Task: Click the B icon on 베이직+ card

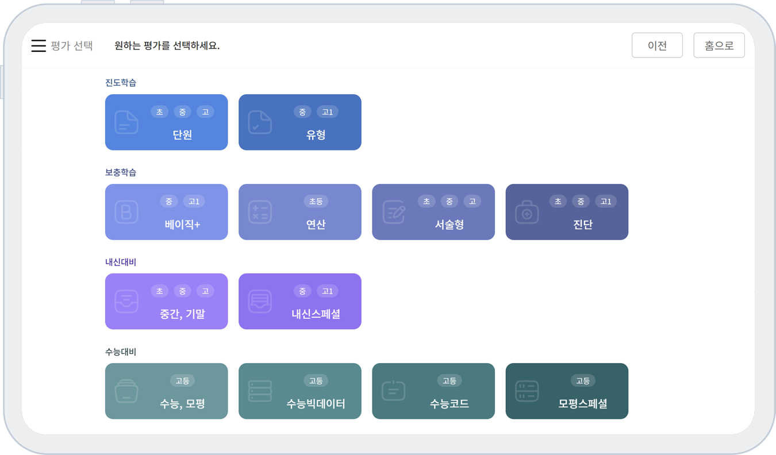Action: click(126, 212)
